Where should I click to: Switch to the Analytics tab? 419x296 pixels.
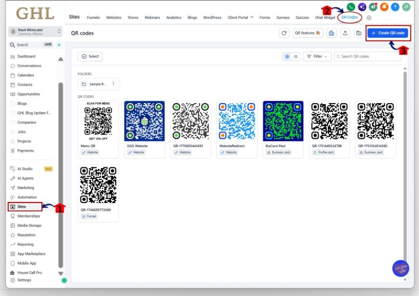(x=173, y=18)
